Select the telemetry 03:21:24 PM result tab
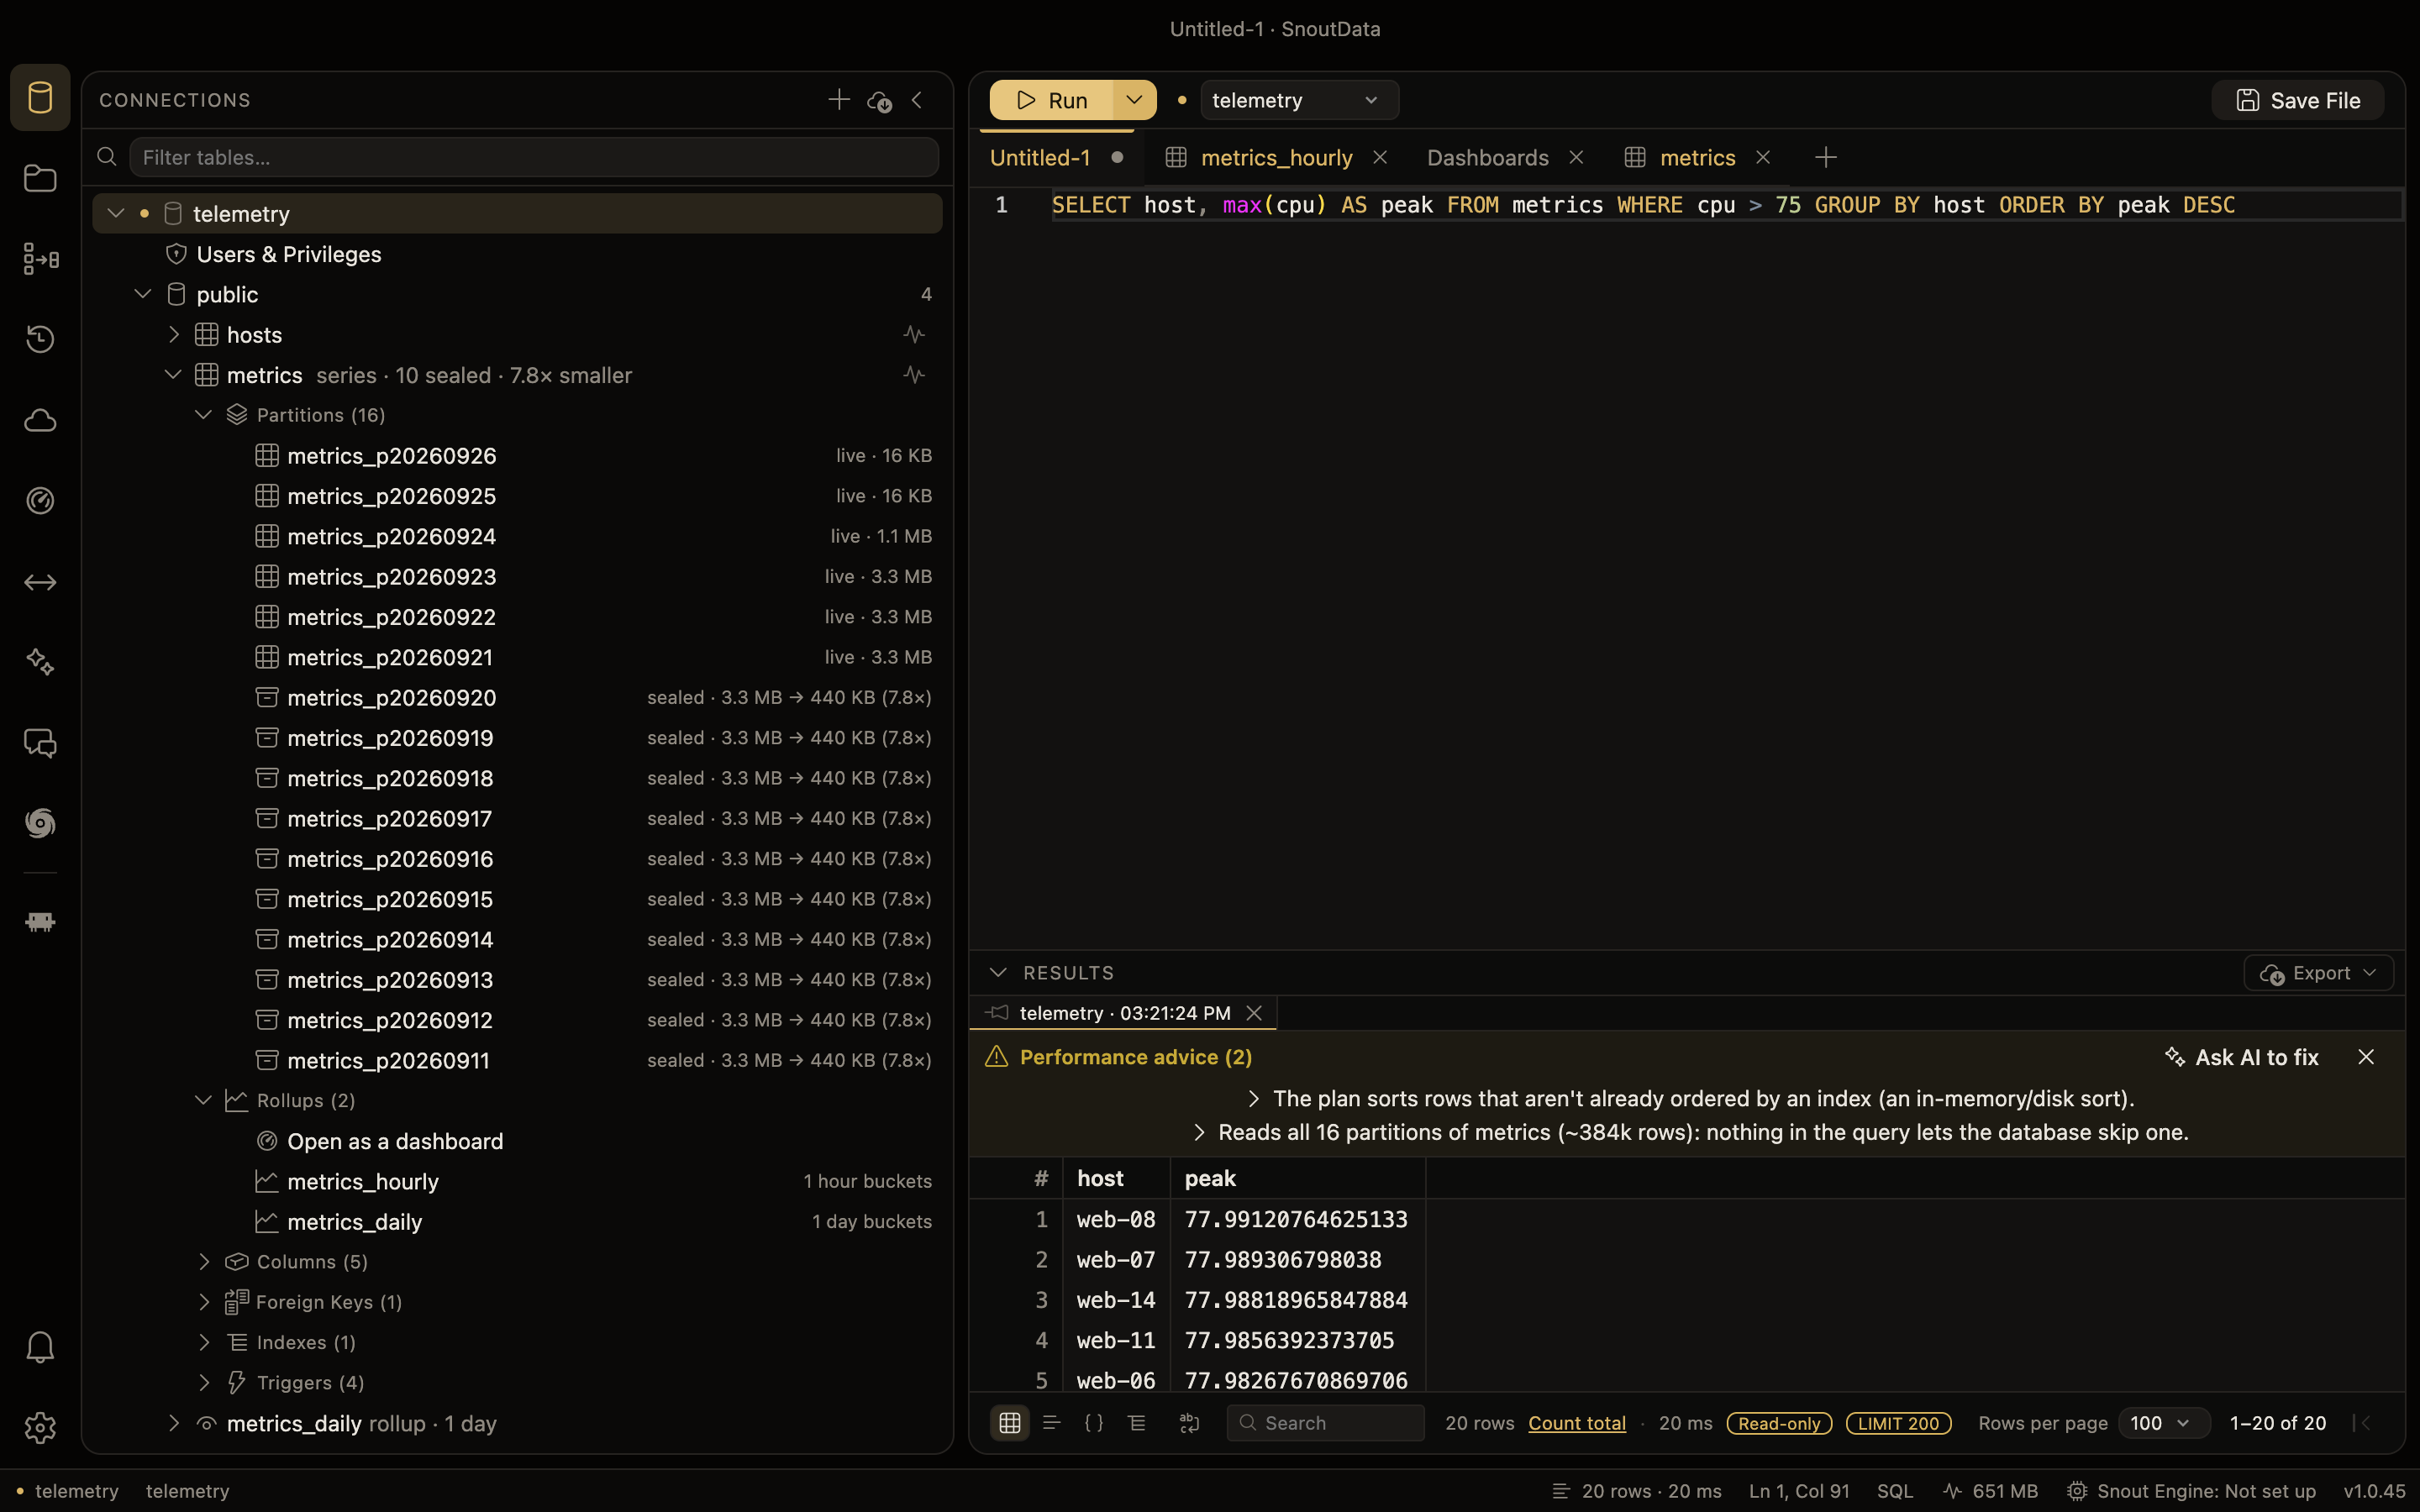The image size is (2420, 1512). pyautogui.click(x=1124, y=1013)
